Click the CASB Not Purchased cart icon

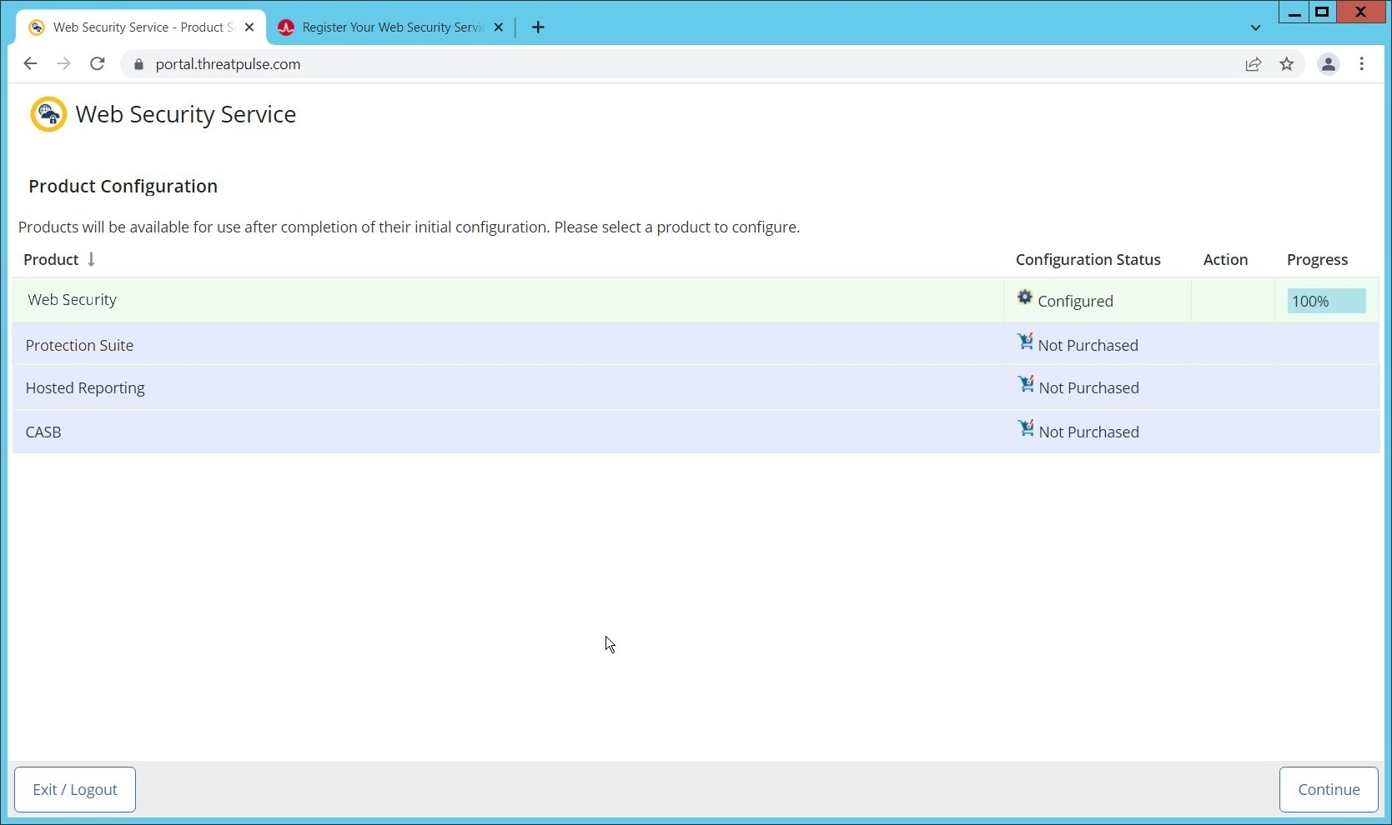tap(1025, 429)
